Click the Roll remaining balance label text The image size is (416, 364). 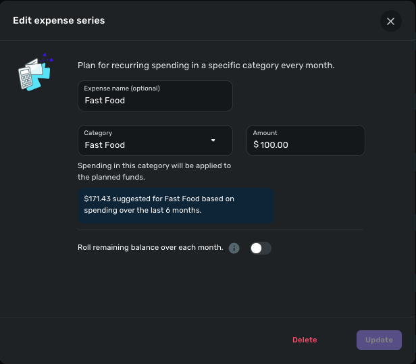point(150,248)
